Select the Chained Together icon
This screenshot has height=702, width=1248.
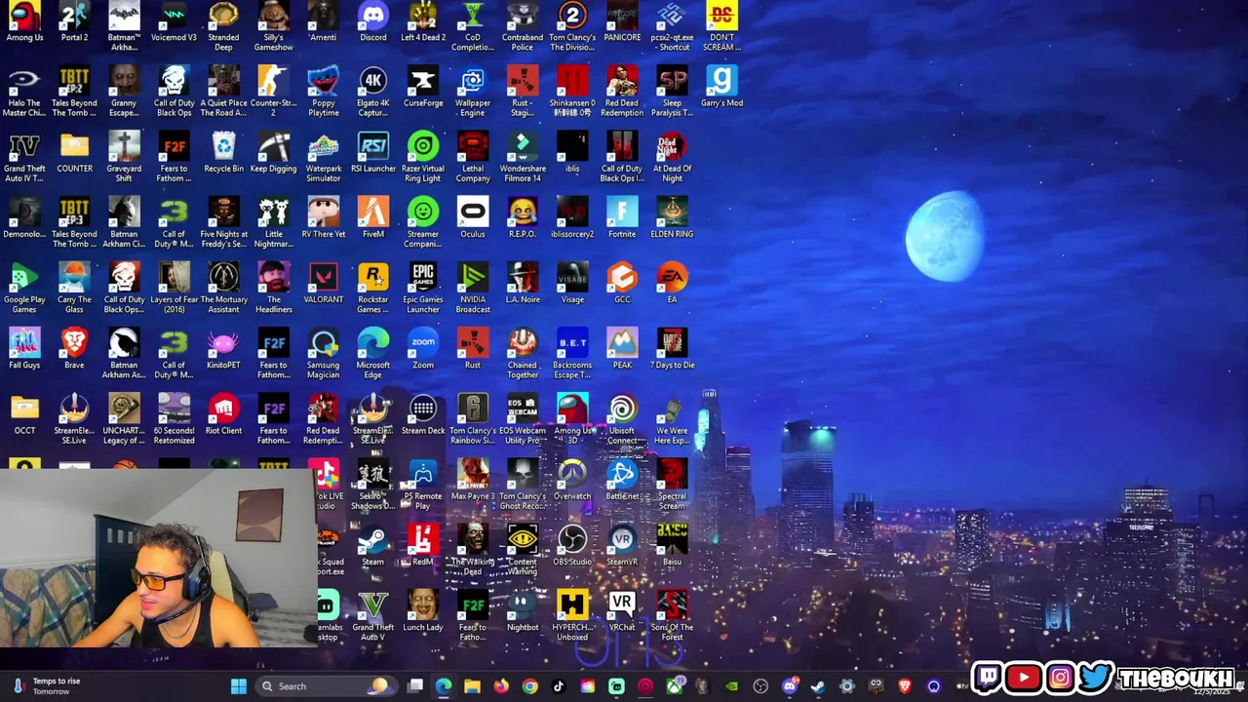pyautogui.click(x=523, y=354)
